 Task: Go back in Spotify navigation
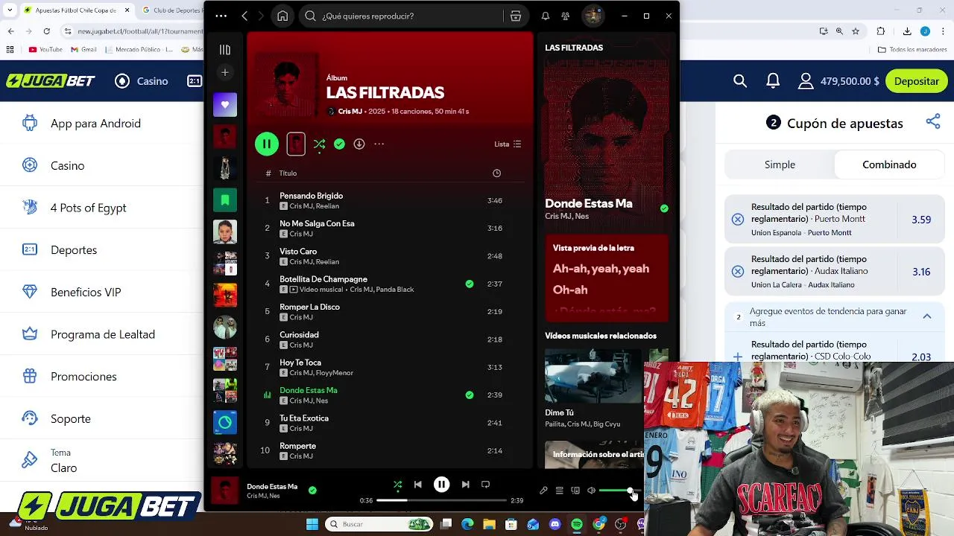tap(244, 16)
